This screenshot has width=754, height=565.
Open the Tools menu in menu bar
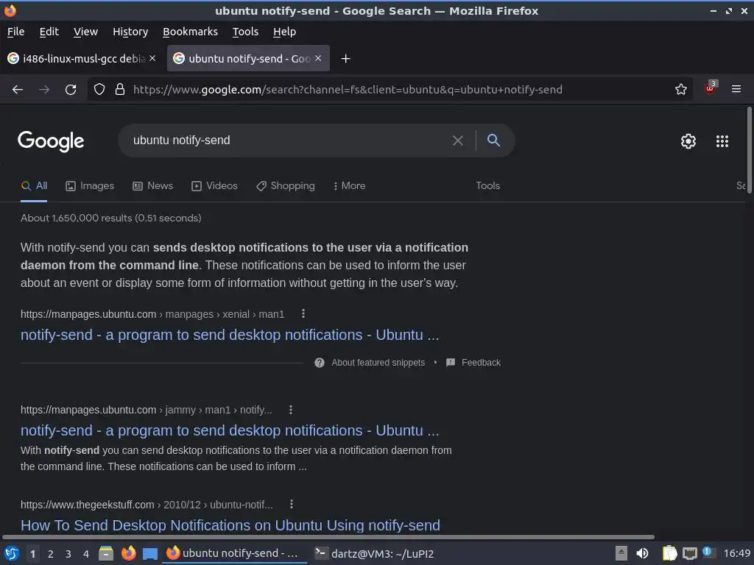pyautogui.click(x=245, y=32)
